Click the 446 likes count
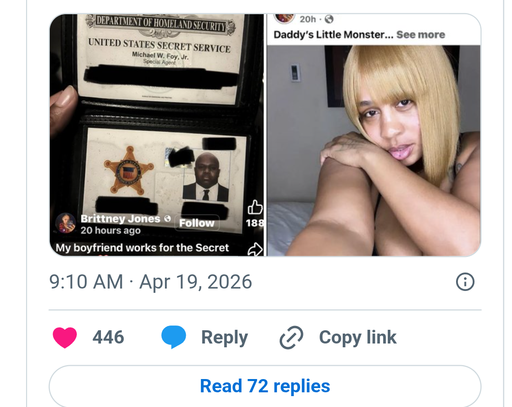512x407 pixels. 109,337
